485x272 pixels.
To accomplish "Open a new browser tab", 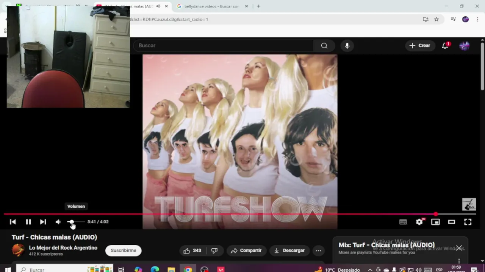I will click(x=258, y=6).
